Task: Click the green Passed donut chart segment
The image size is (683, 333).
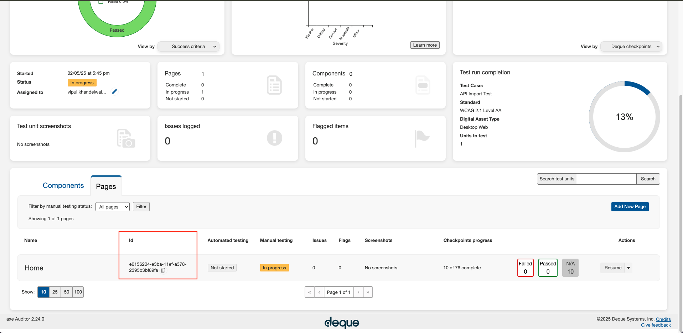Action: click(x=117, y=30)
